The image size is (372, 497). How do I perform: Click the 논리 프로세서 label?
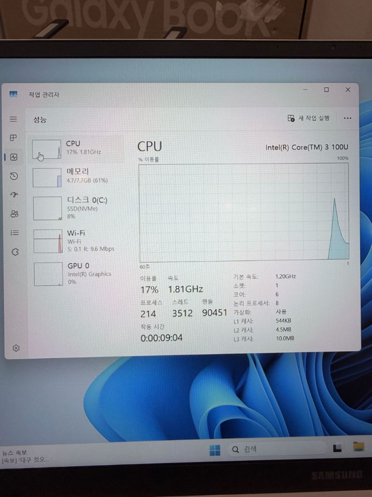[x=251, y=303]
